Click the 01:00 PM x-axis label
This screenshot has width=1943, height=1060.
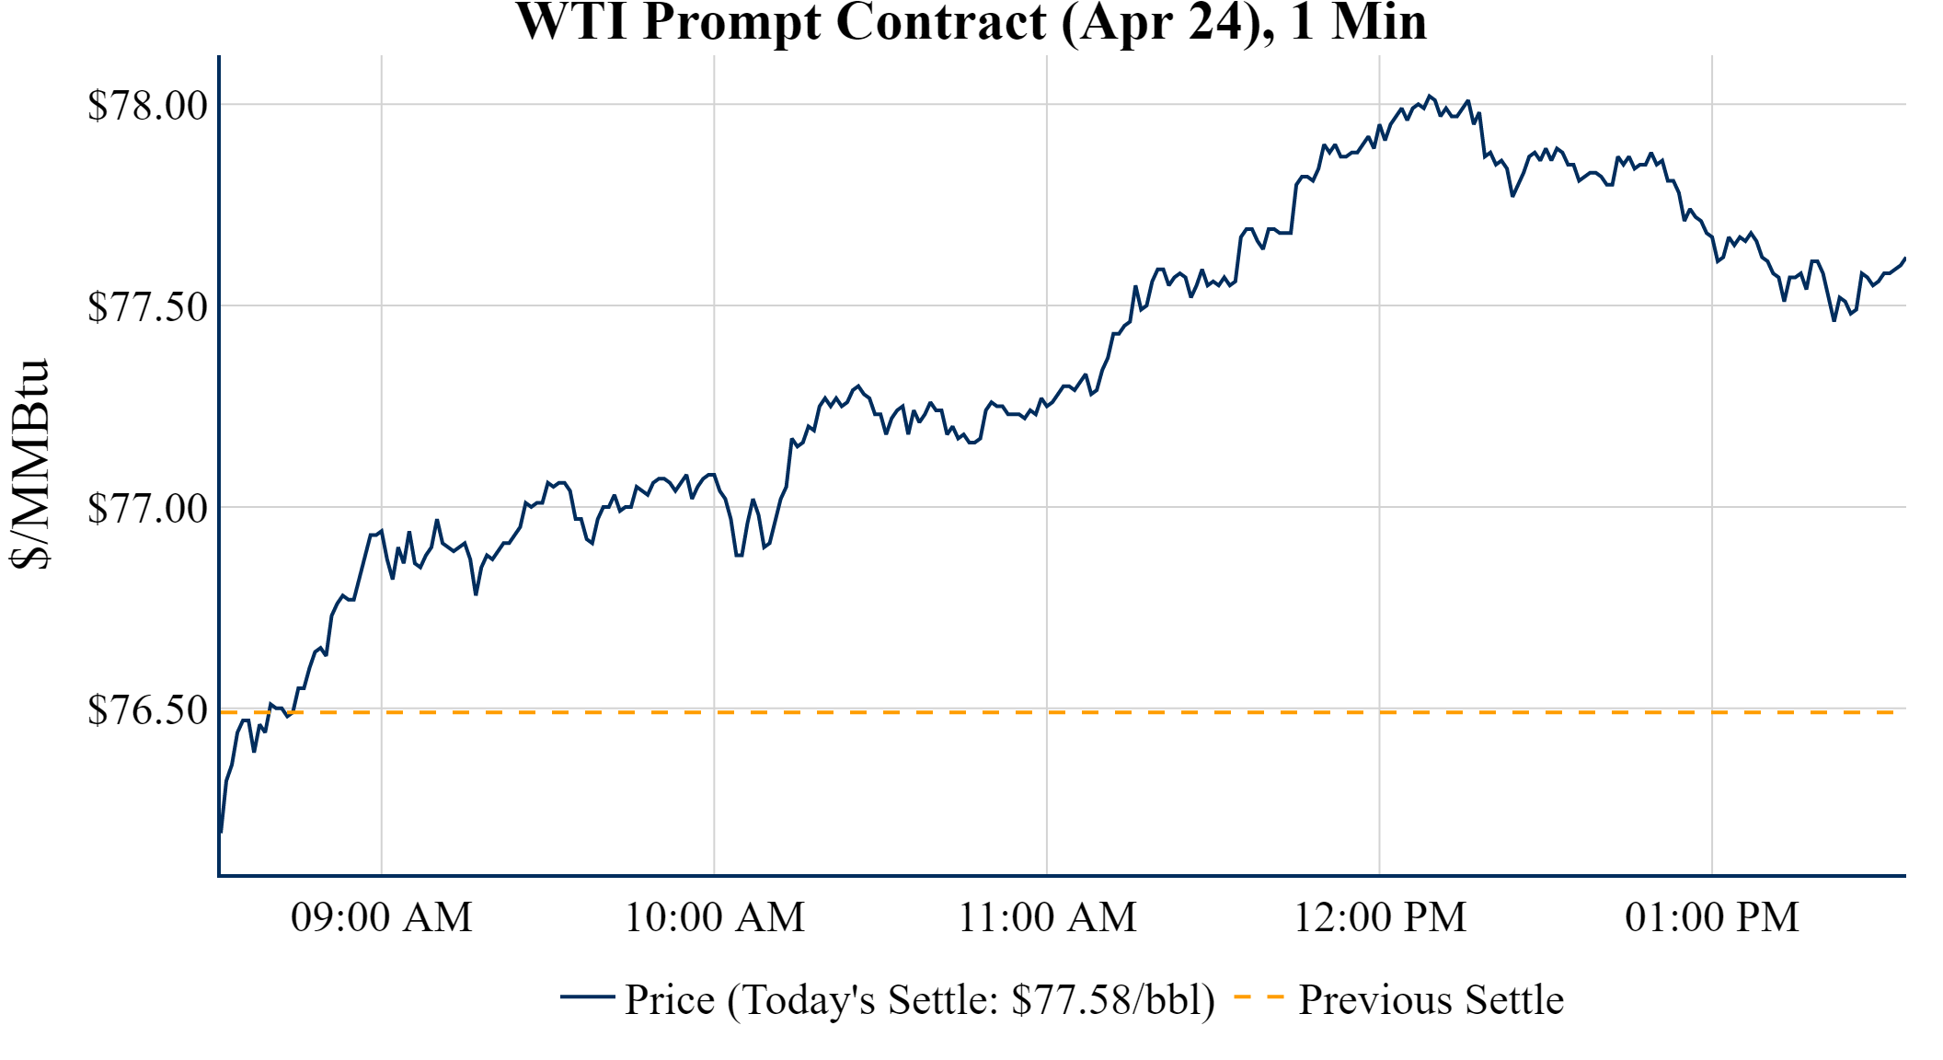[1712, 917]
